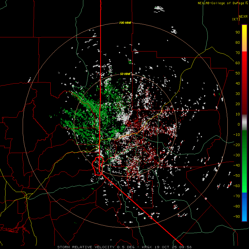249x249 pixels.
Task: Click the -70 value on velocity scale
Action: [x=237, y=196]
